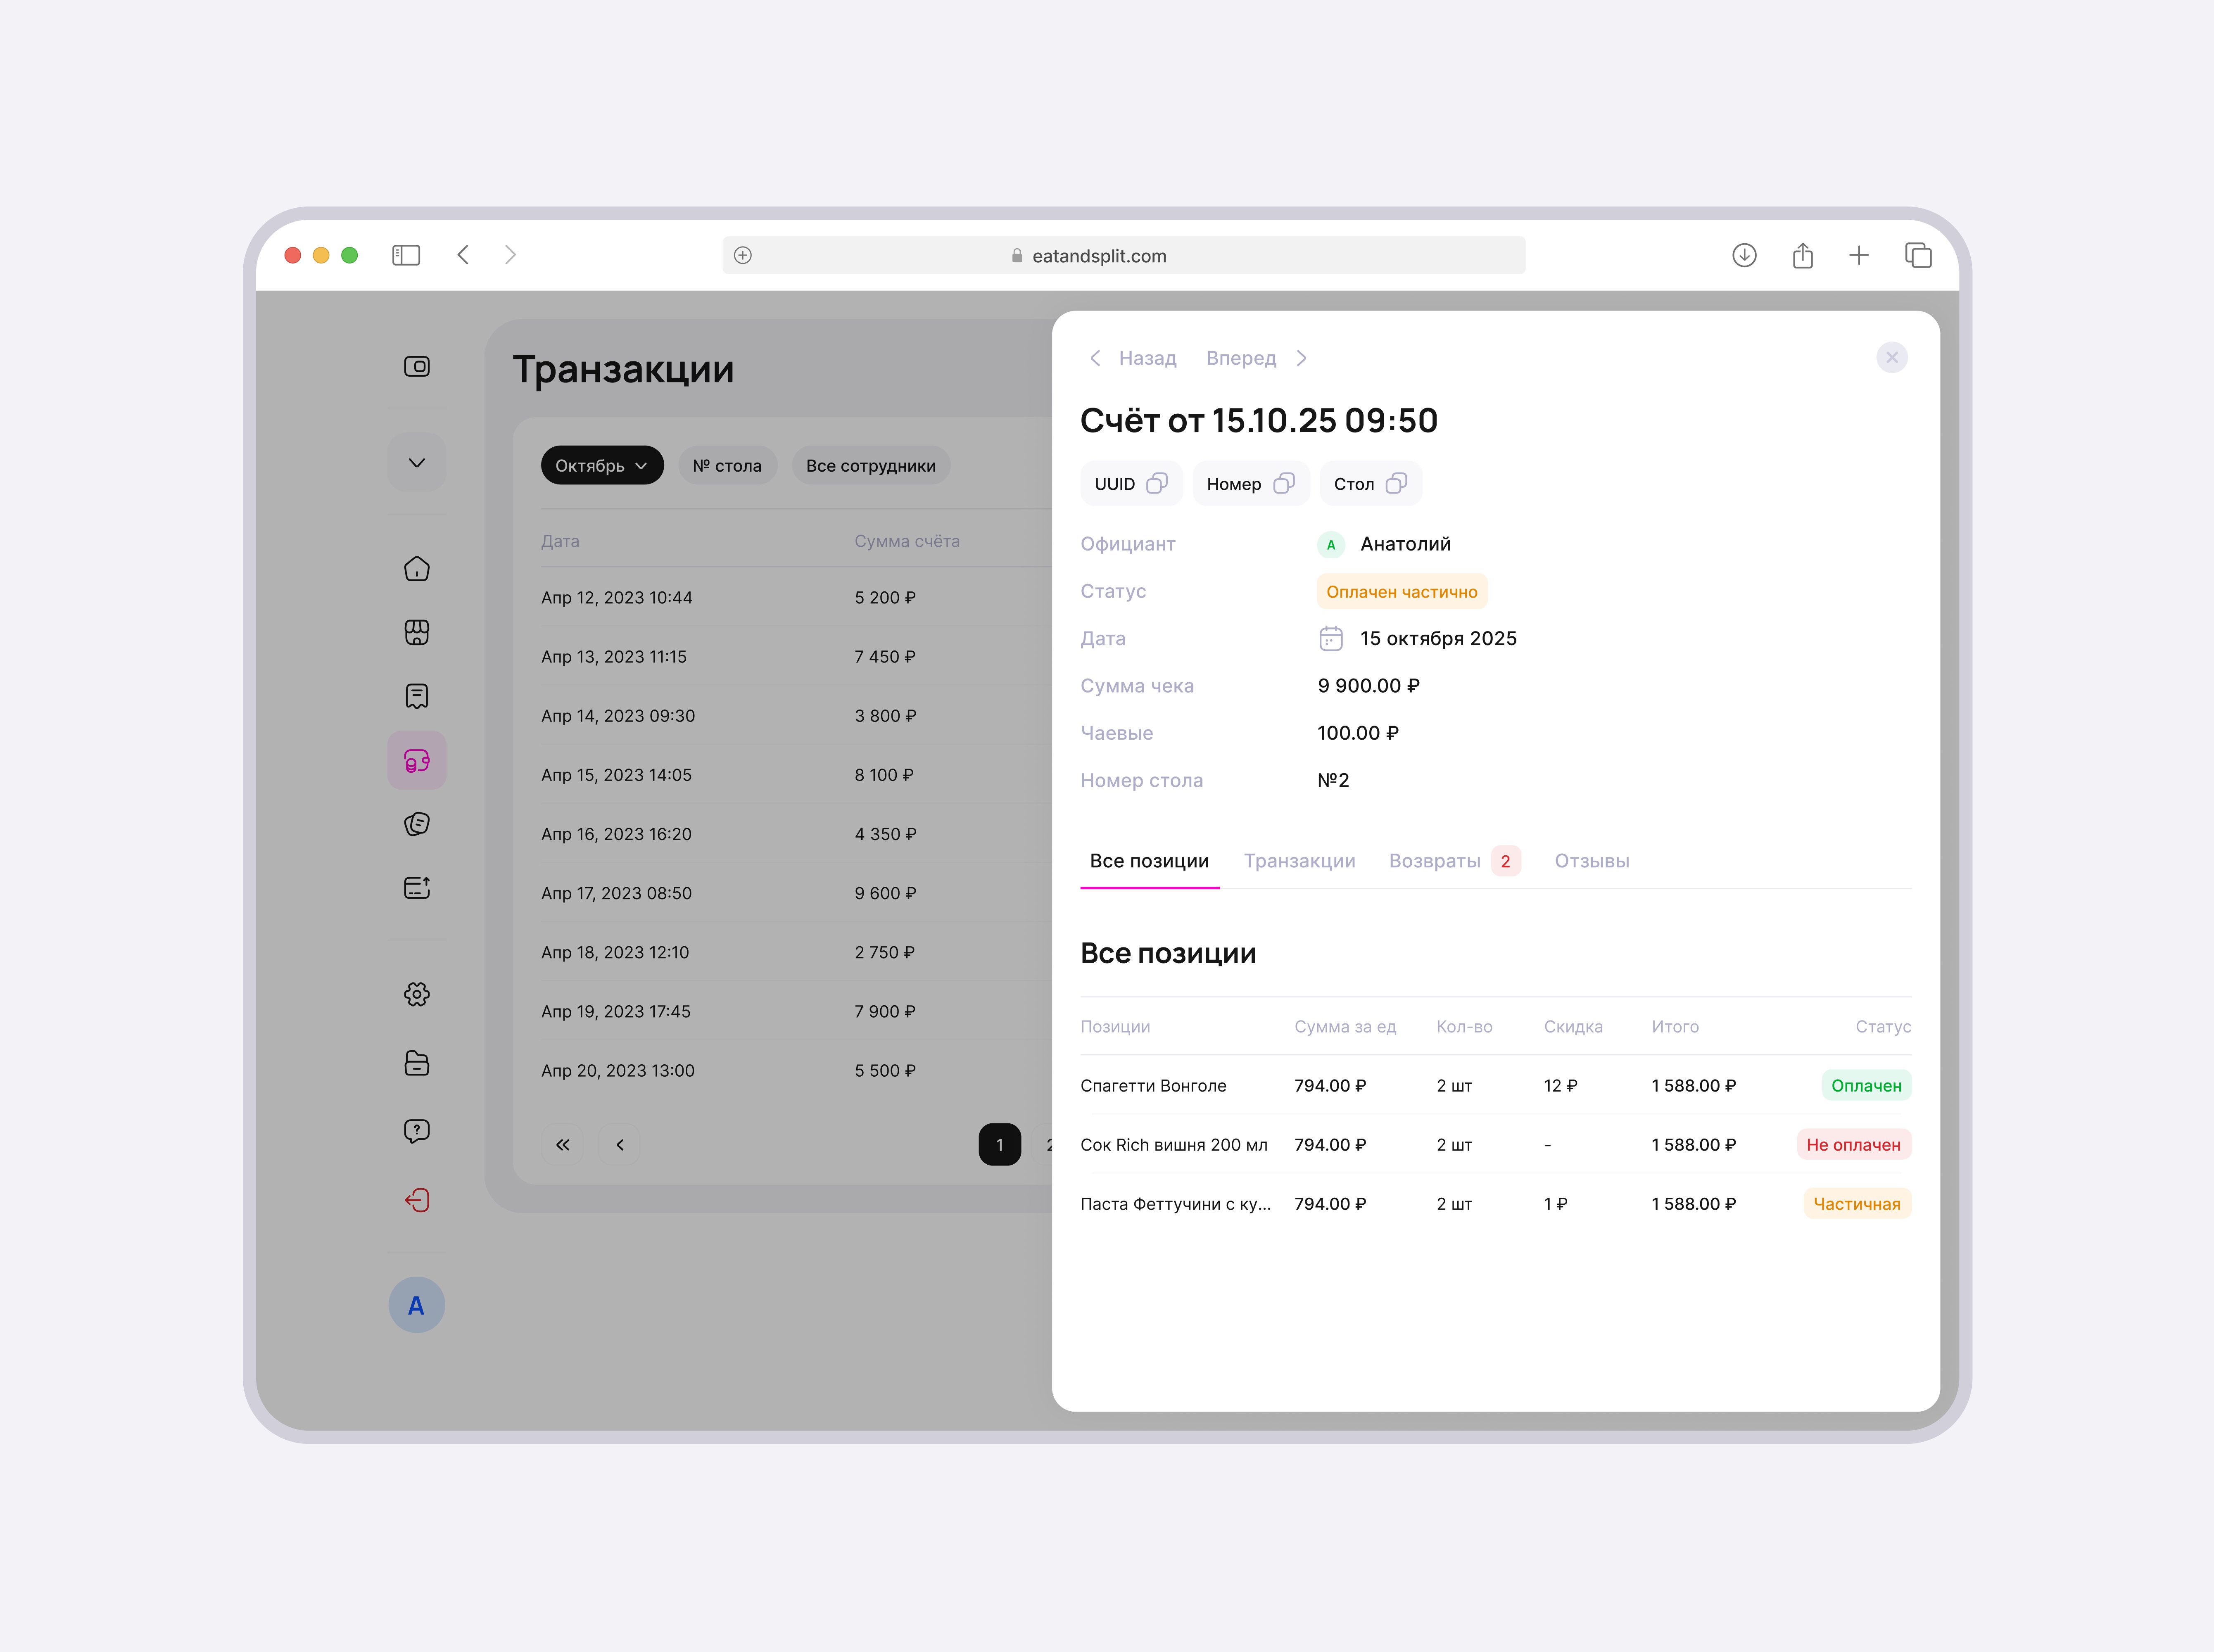Switch to the Все позиции tab

pyautogui.click(x=1150, y=861)
